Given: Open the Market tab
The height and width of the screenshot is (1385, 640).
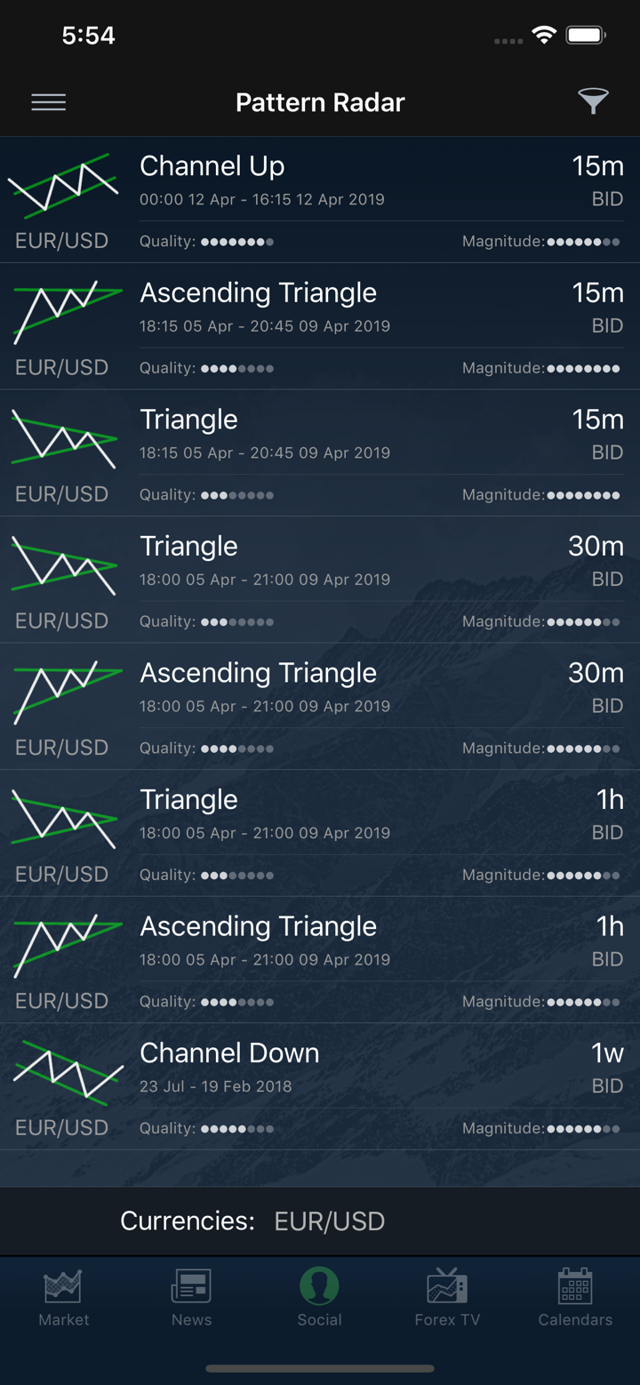Looking at the screenshot, I should click(x=64, y=1299).
